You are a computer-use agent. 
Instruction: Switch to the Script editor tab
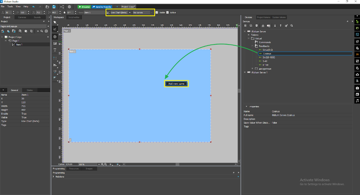[74, 17]
